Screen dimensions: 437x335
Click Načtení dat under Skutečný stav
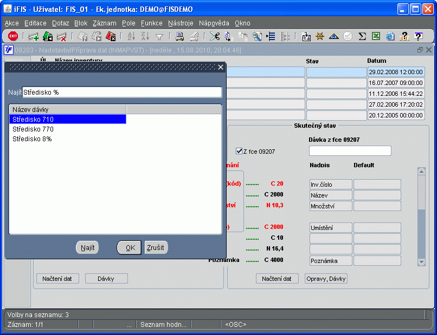[277, 279]
